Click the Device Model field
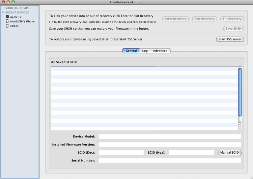 pyautogui.click(x=170, y=136)
